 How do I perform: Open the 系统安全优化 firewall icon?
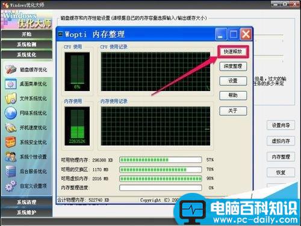tap(11, 142)
